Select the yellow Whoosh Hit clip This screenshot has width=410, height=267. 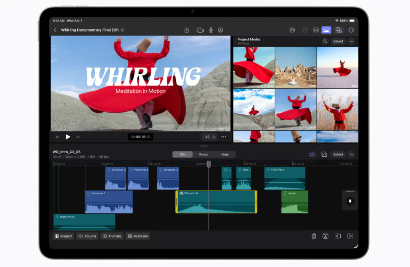tap(216, 201)
